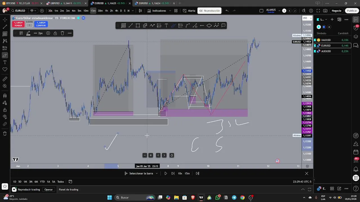Click the rectangle shape in favorites toolbar

(x=138, y=26)
